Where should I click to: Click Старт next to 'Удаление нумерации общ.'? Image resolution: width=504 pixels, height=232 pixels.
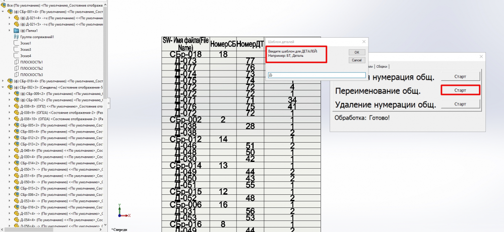click(x=460, y=104)
